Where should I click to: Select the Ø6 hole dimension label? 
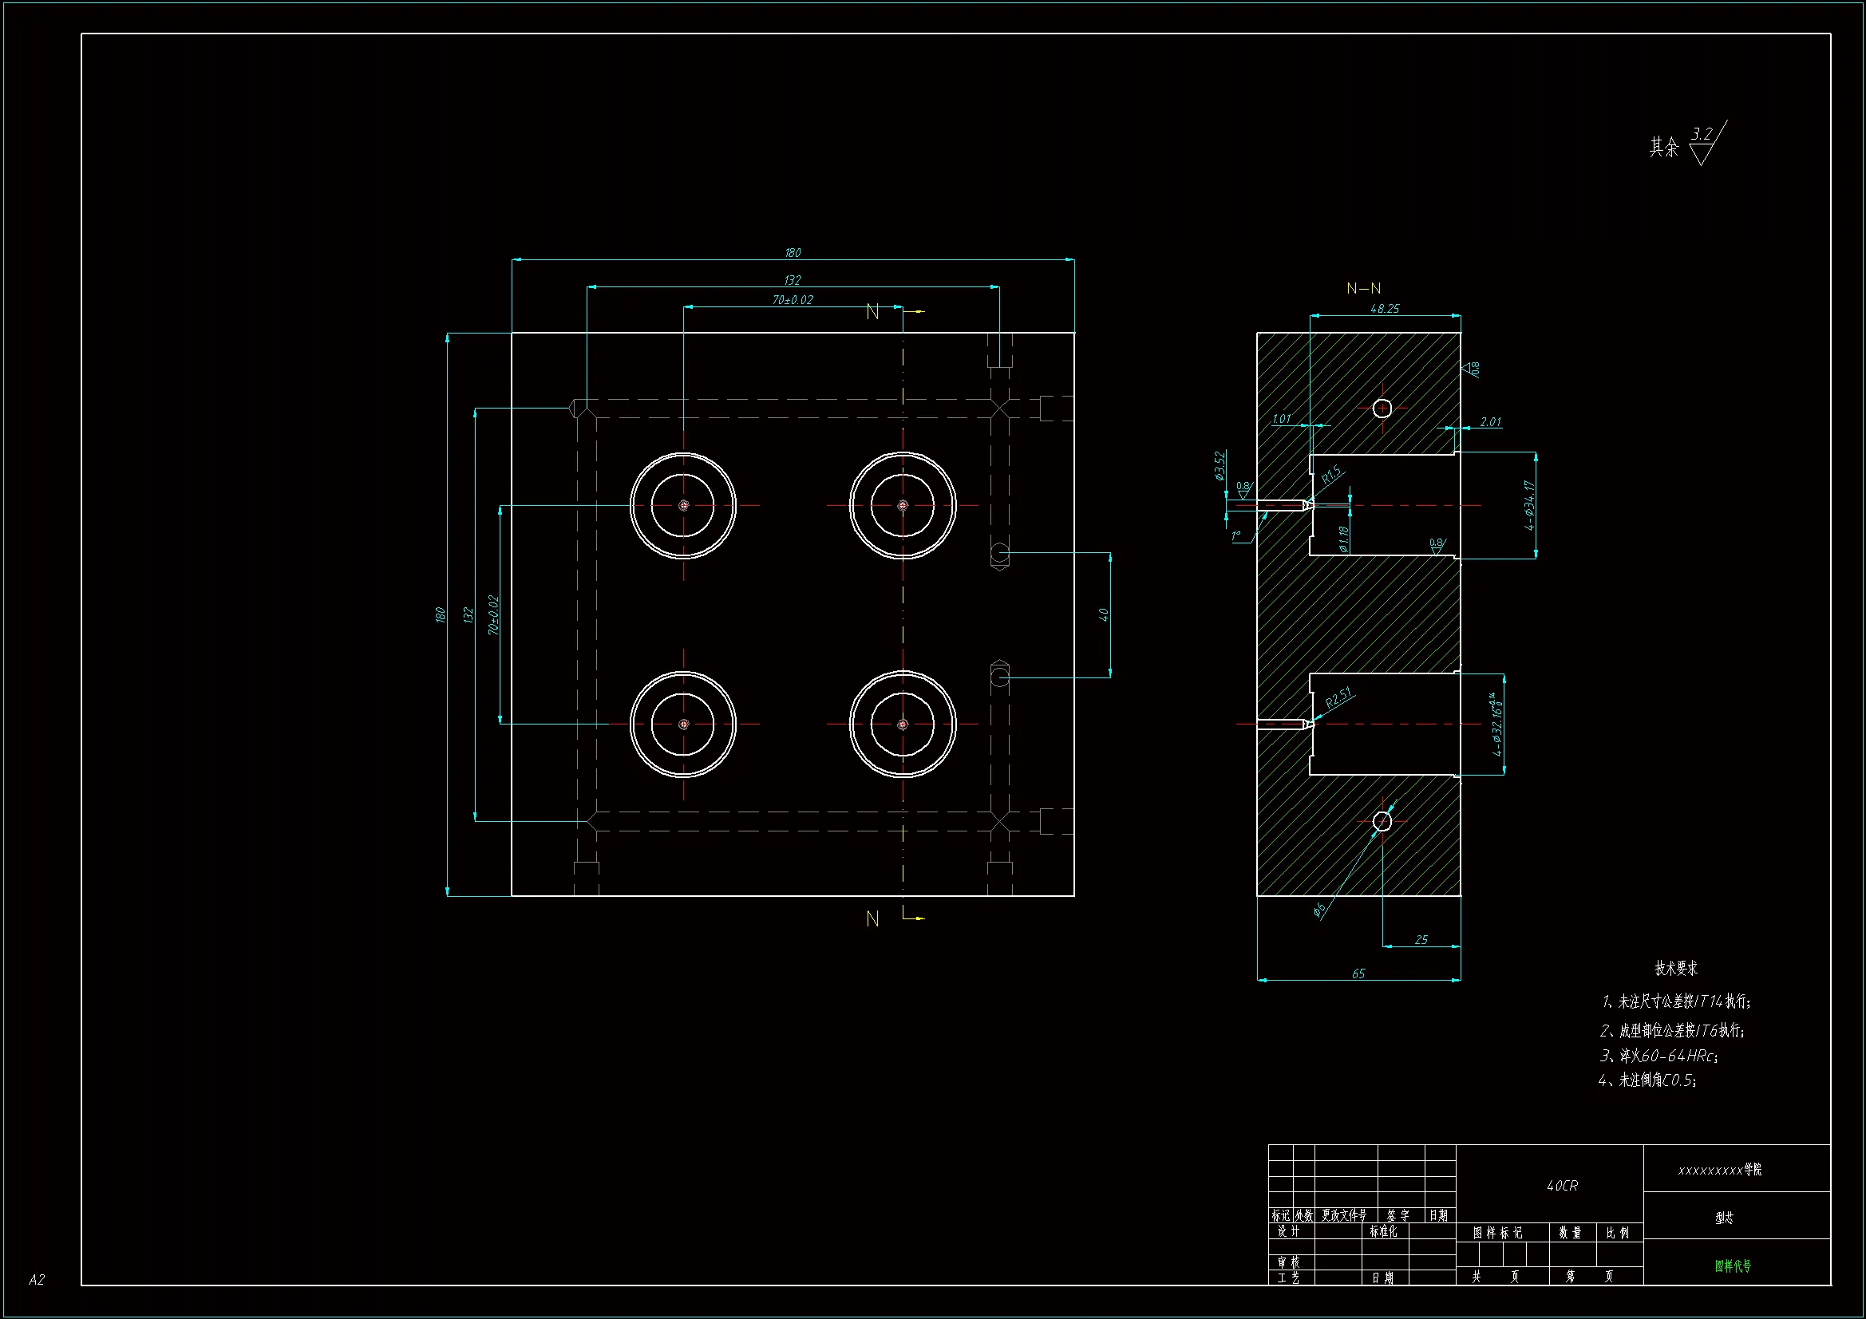(x=1319, y=909)
